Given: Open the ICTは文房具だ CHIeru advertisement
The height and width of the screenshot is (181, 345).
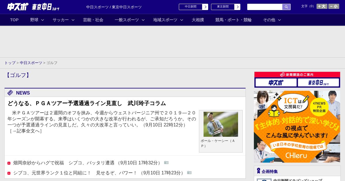Looking at the screenshot, I should click(297, 127).
